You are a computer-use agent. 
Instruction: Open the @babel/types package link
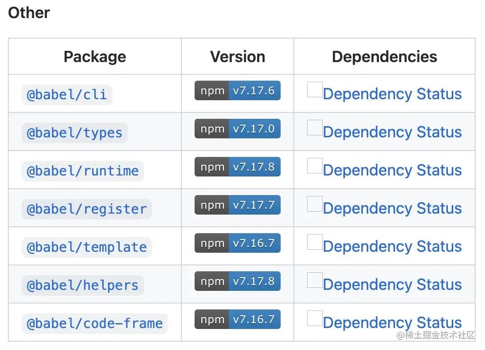[x=74, y=132]
